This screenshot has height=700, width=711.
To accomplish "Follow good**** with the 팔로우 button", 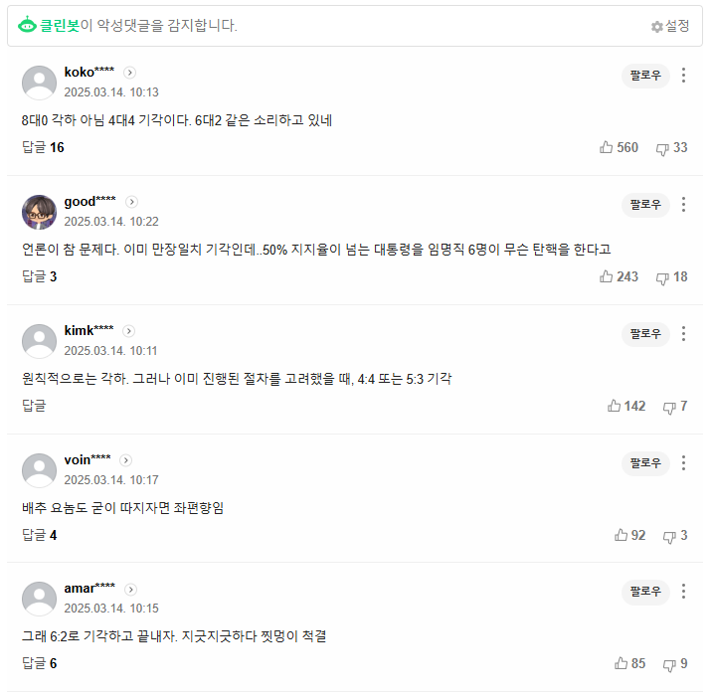I will (x=645, y=205).
